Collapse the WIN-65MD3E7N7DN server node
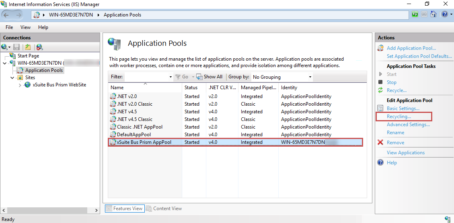The width and height of the screenshot is (454, 223). click(4, 63)
